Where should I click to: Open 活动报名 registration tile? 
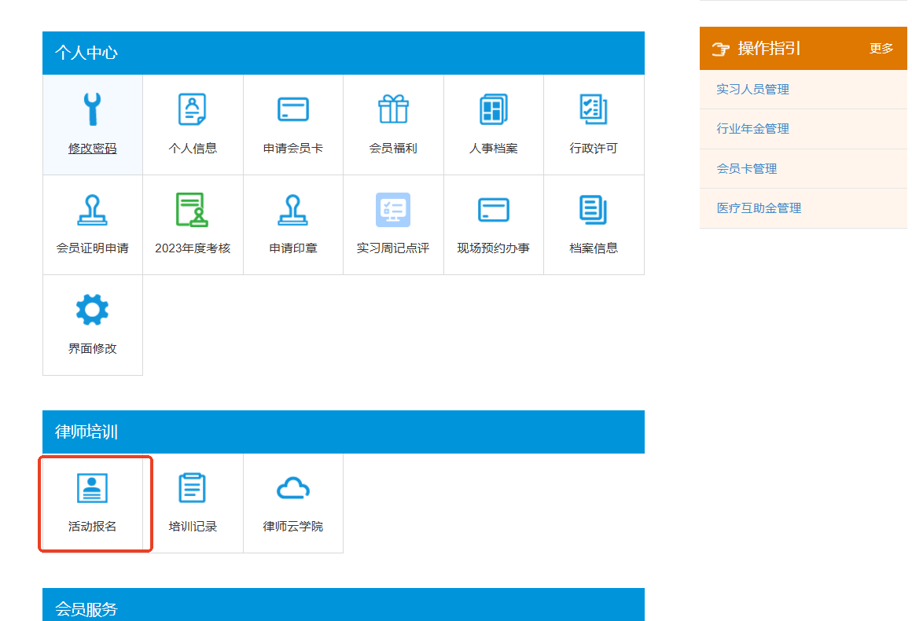tap(93, 503)
